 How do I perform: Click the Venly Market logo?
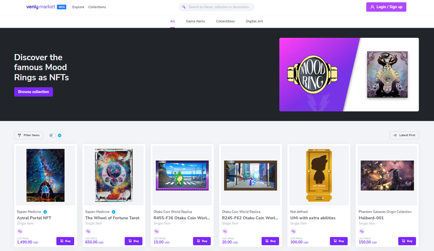click(x=41, y=7)
